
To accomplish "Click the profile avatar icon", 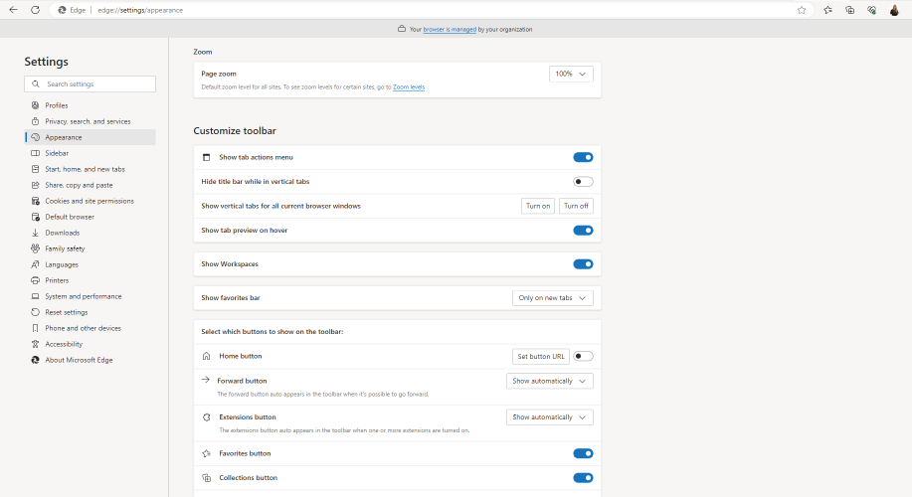I will pos(894,10).
